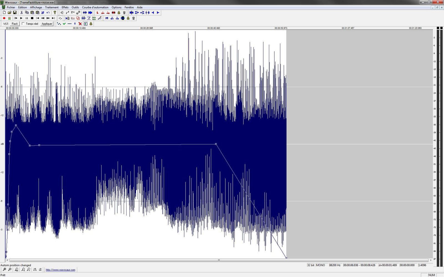Enable the Temps réel checkbox
Image resolution: width=444 pixels, height=277 pixels.
[x=23, y=24]
